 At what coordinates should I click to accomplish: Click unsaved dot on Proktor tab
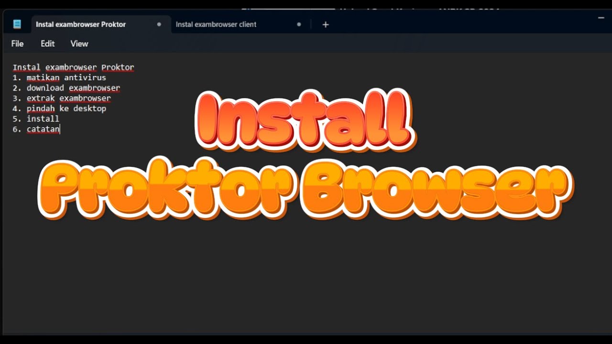[x=159, y=24]
